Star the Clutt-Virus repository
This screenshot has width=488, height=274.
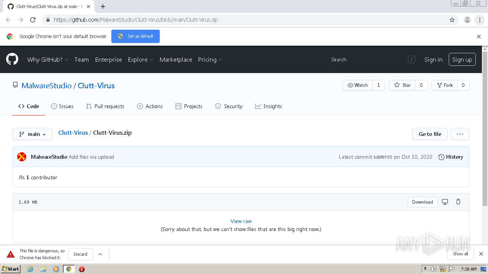tap(402, 85)
